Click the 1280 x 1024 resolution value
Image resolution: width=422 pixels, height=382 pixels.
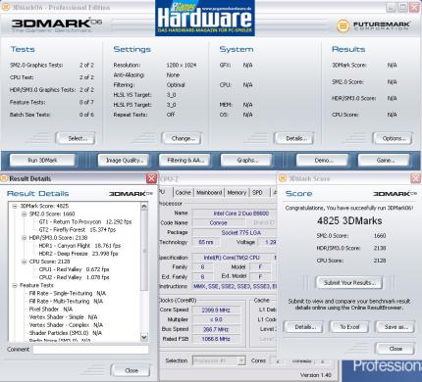182,65
